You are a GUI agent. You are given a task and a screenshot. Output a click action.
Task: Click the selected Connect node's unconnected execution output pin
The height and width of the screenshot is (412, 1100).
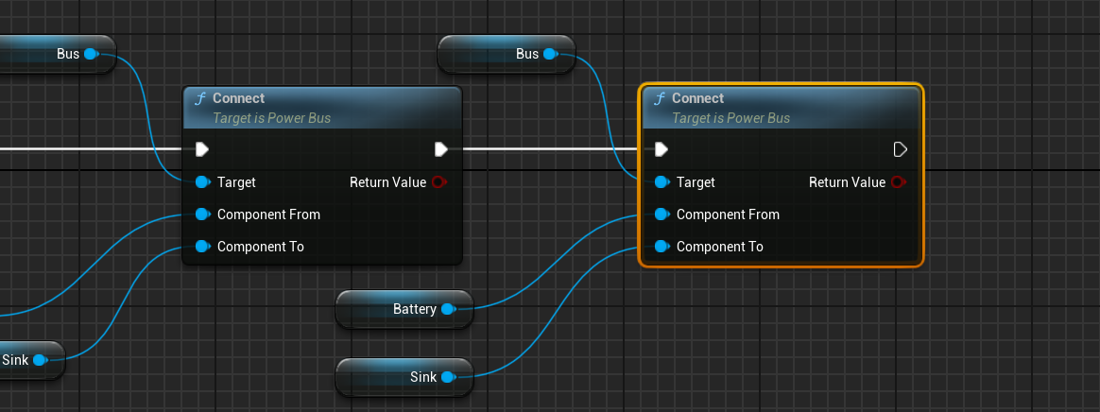coord(900,149)
